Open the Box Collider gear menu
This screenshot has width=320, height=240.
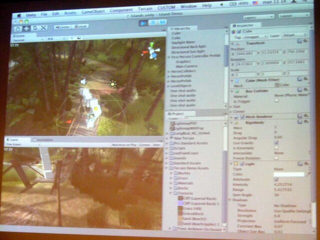click(x=305, y=89)
